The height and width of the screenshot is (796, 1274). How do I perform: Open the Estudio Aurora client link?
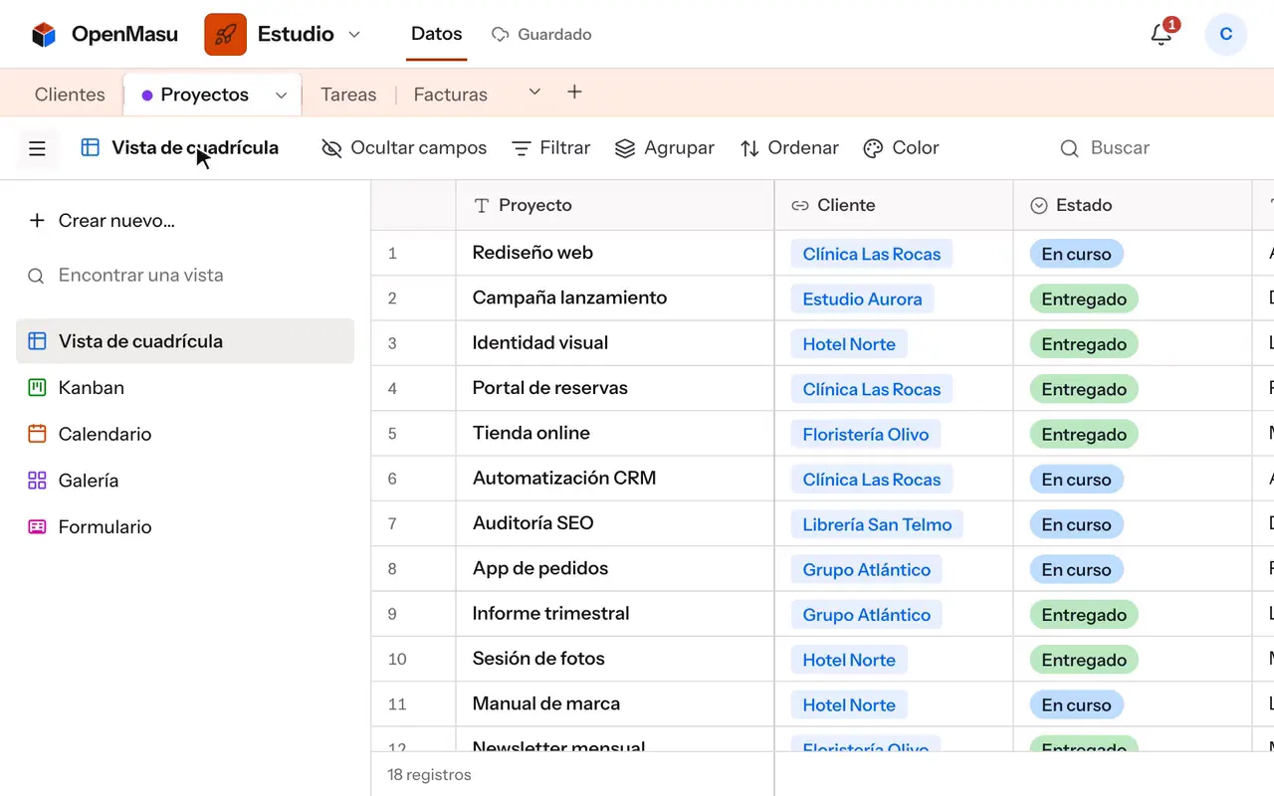(862, 298)
